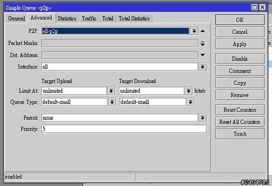272x186 pixels.
Task: Click Target Download Limit At field
Action: [x=151, y=91]
